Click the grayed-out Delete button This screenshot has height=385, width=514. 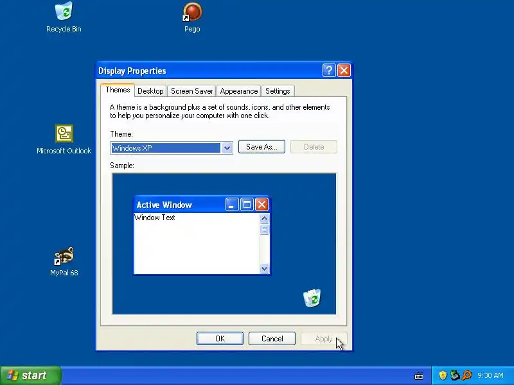314,147
